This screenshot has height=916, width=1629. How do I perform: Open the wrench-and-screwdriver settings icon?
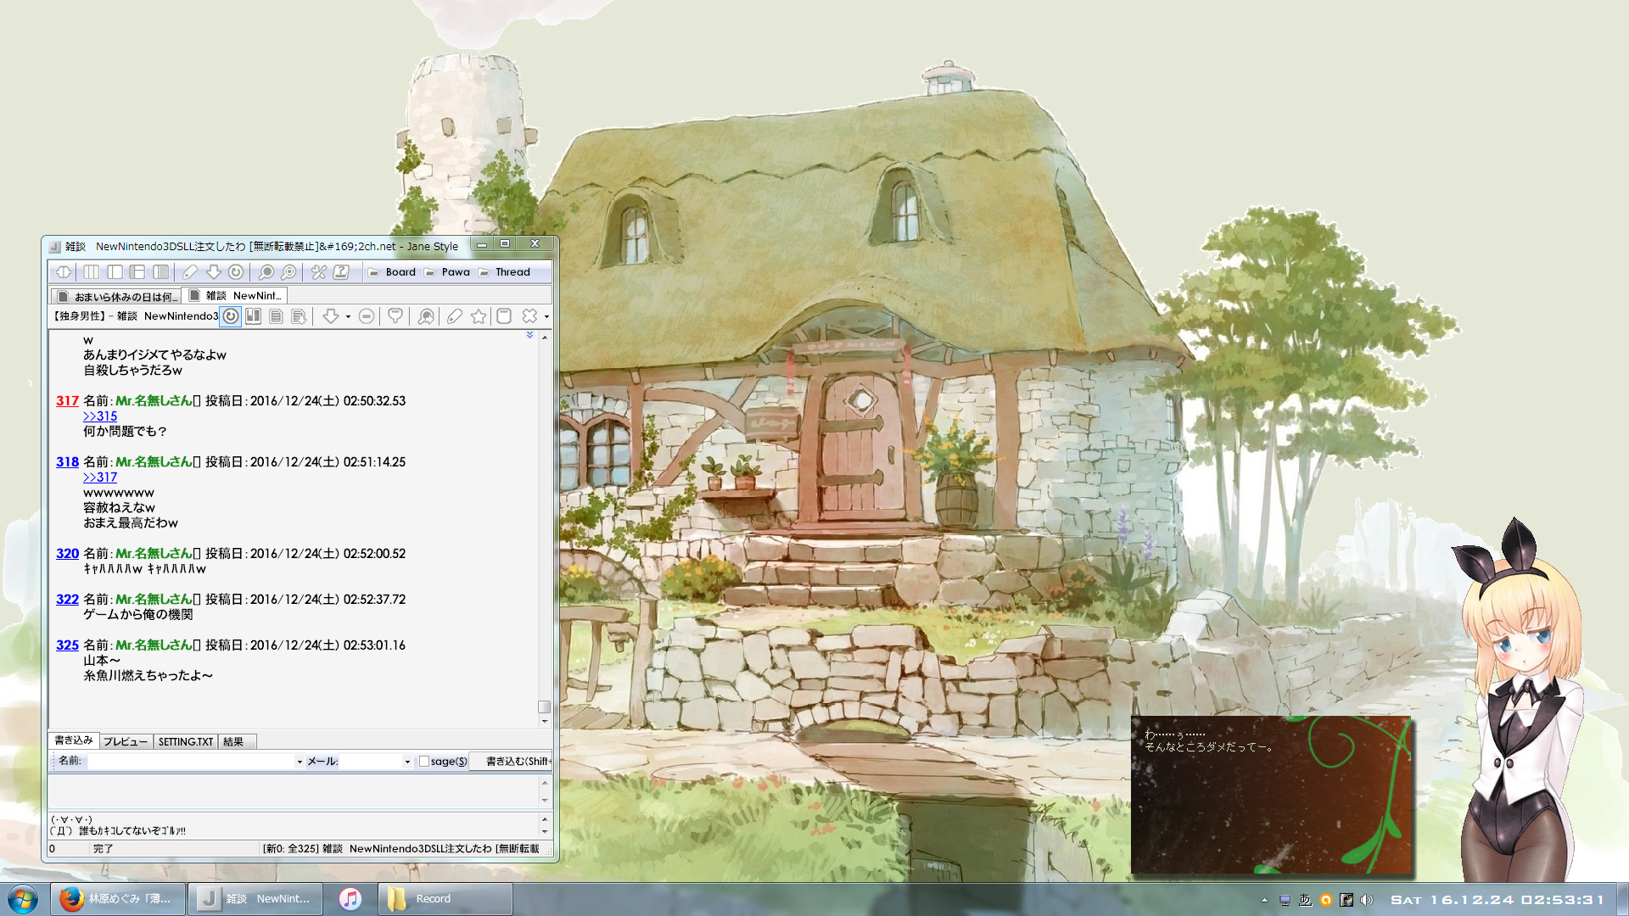pos(318,272)
